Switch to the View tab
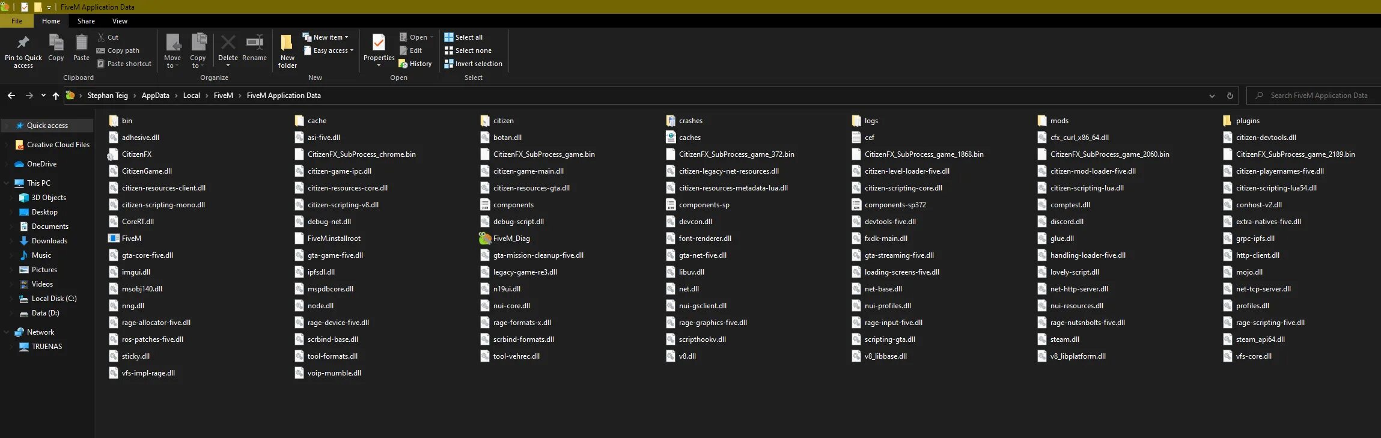The height and width of the screenshot is (438, 1381). pos(120,21)
